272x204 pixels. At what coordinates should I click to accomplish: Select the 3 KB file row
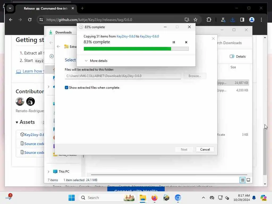click(233, 135)
